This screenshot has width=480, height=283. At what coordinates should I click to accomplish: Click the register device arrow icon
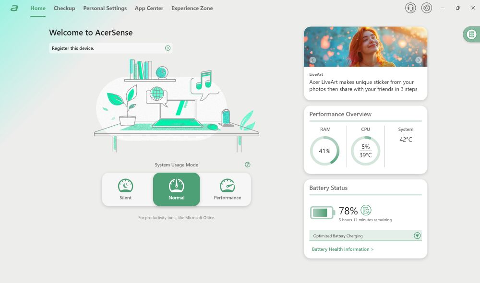(168, 48)
